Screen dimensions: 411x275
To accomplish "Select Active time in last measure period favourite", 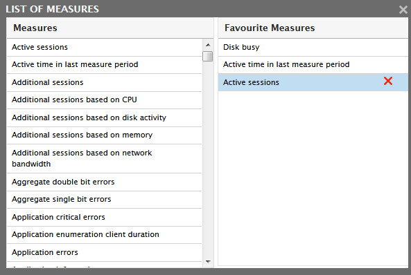I will [x=313, y=64].
